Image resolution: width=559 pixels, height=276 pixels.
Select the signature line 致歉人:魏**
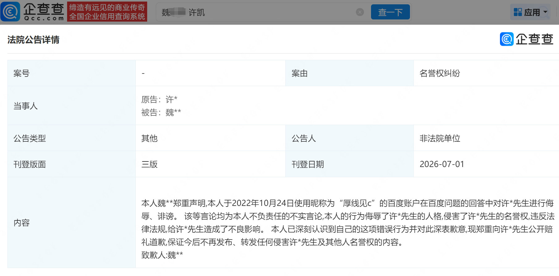[x=162, y=255]
